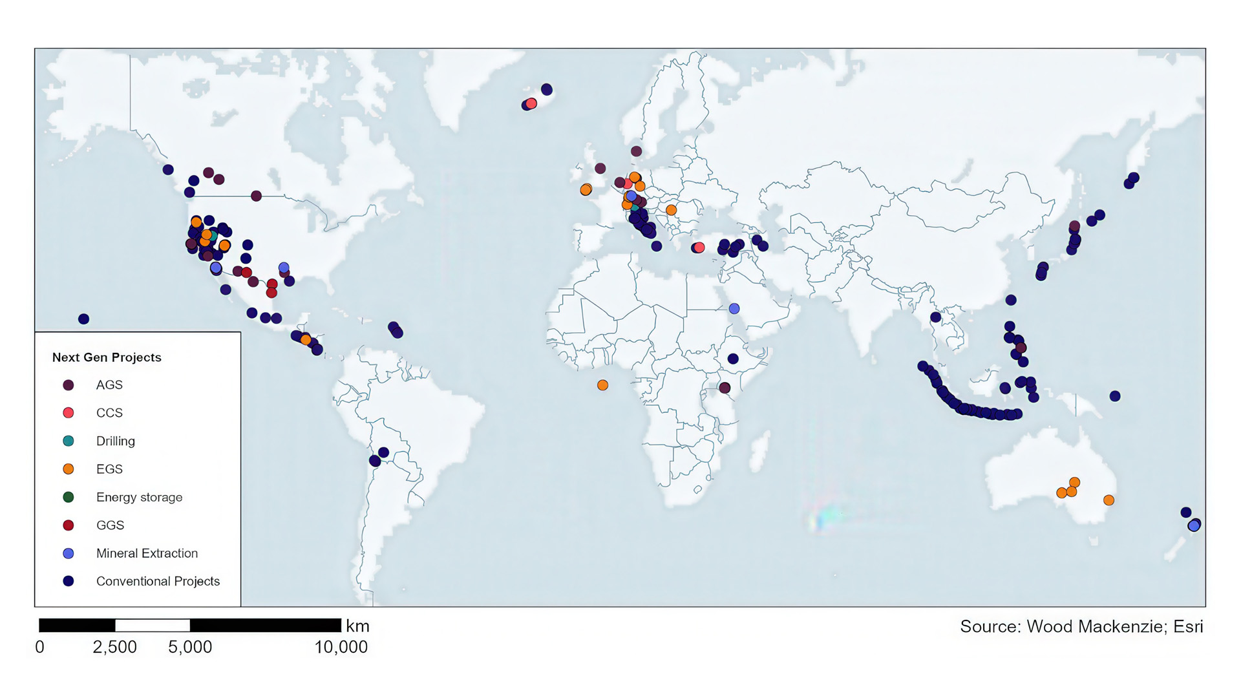Click the conventional marker in Alaska panhandle
The height and width of the screenshot is (698, 1241).
[168, 169]
